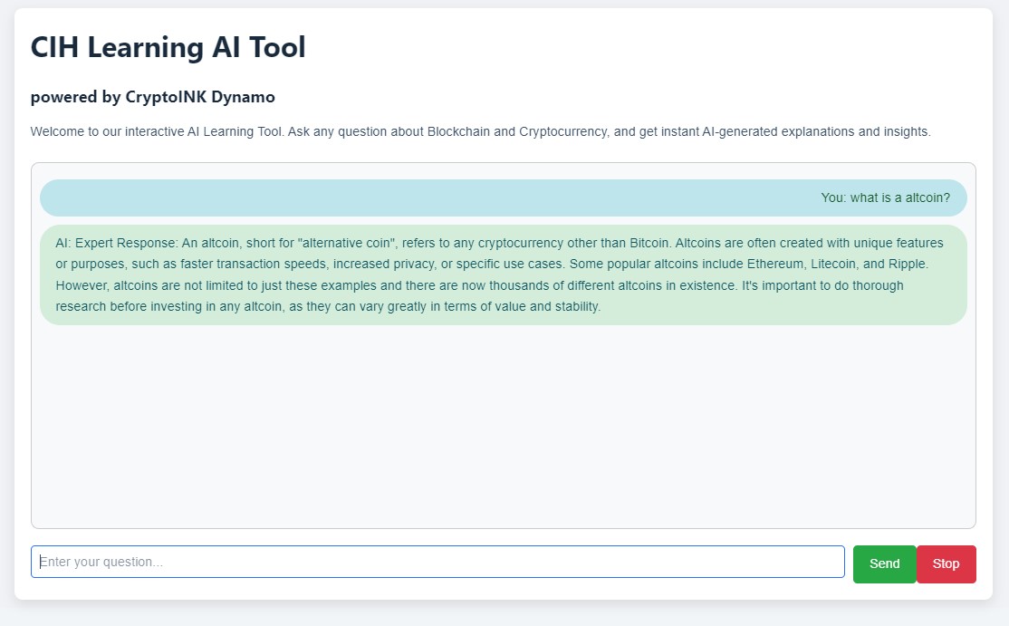1009x626 pixels.
Task: Click the 'powered by CryptoINK Dynamo' subtitle
Action: click(152, 97)
